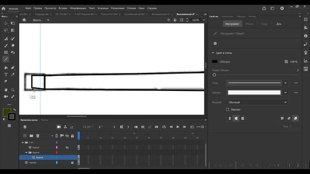The width and height of the screenshot is (310, 174).
Task: Hide all layers via eye header
Action: coord(67,136)
